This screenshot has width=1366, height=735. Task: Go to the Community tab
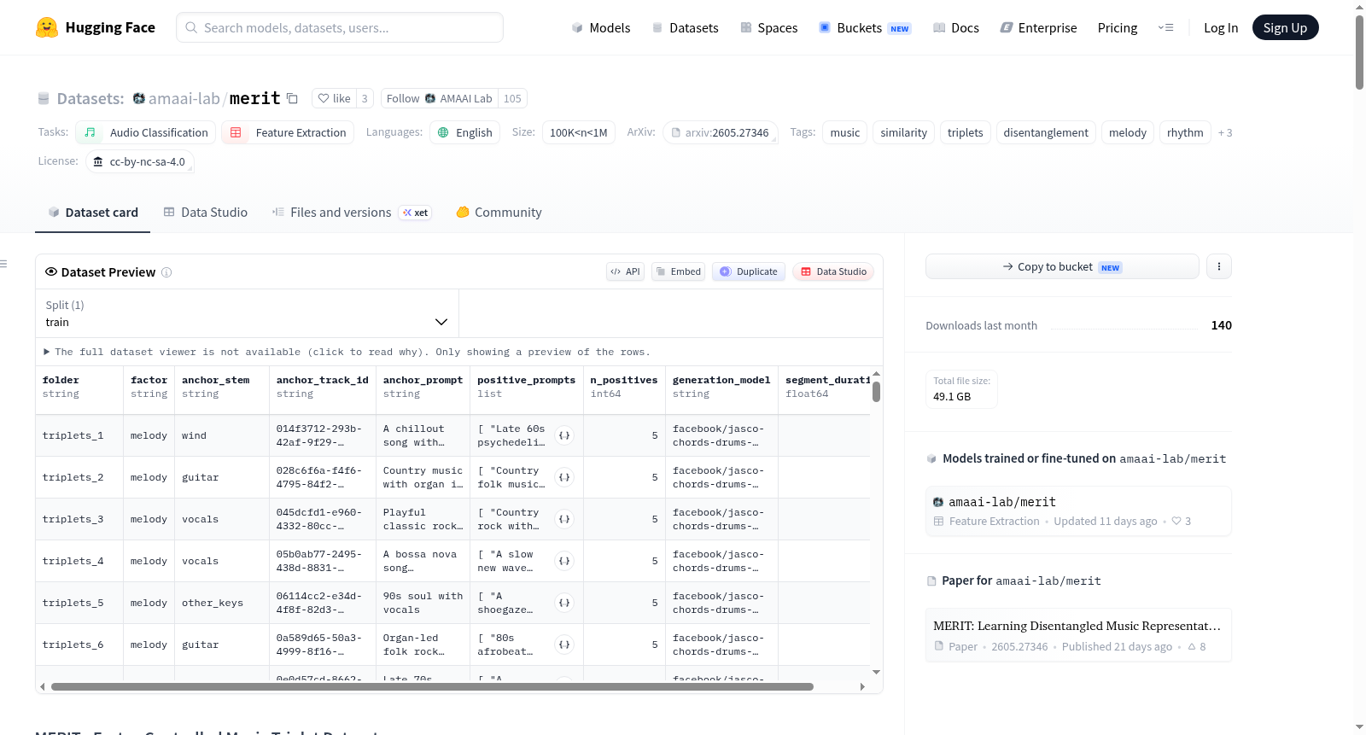[x=499, y=213]
